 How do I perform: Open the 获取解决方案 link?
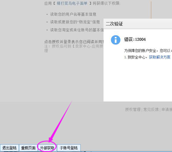click(x=160, y=57)
